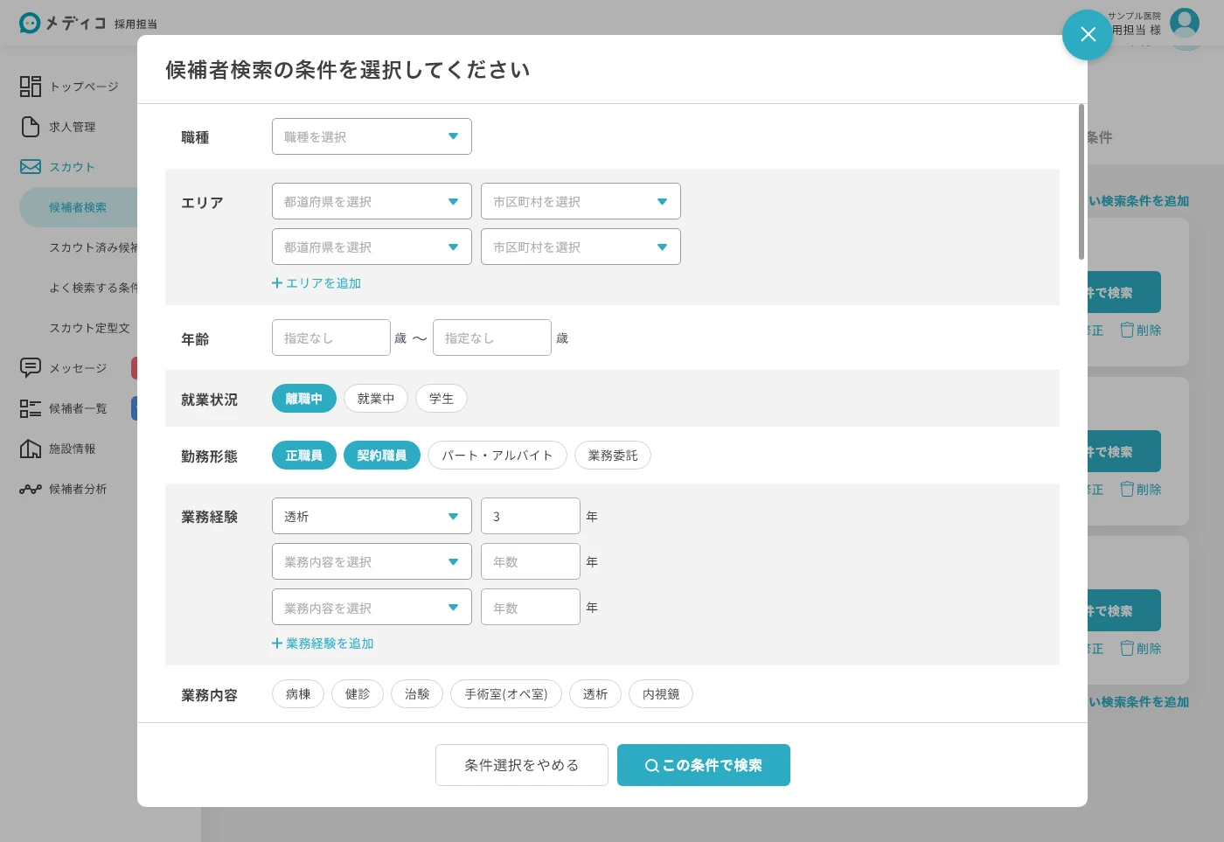Click the 候補者分析 graph icon
1224x842 pixels.
click(x=31, y=489)
